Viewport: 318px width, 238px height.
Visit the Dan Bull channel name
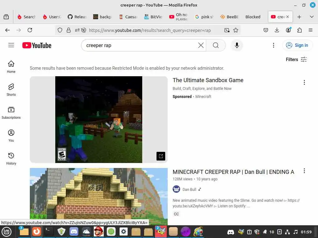coord(189,189)
